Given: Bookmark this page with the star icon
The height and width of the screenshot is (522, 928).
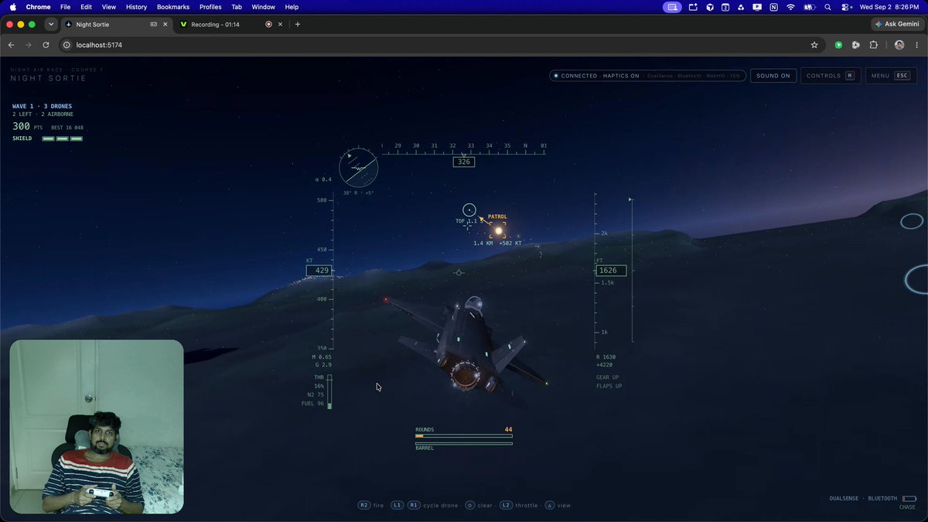Looking at the screenshot, I should (x=814, y=45).
